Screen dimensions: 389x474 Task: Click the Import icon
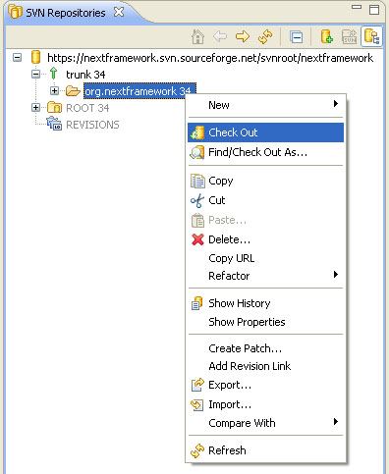[197, 405]
